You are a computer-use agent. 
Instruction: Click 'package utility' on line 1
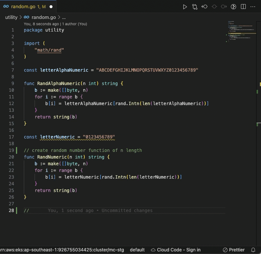[44, 30]
